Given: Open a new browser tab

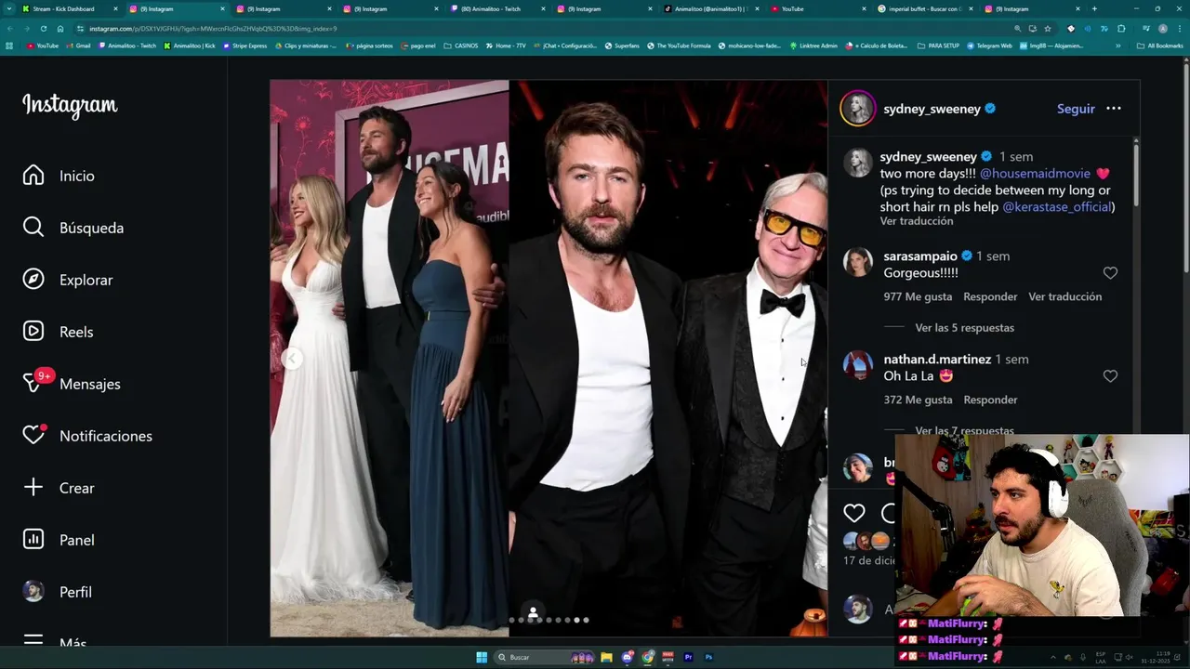Looking at the screenshot, I should coord(1094,9).
